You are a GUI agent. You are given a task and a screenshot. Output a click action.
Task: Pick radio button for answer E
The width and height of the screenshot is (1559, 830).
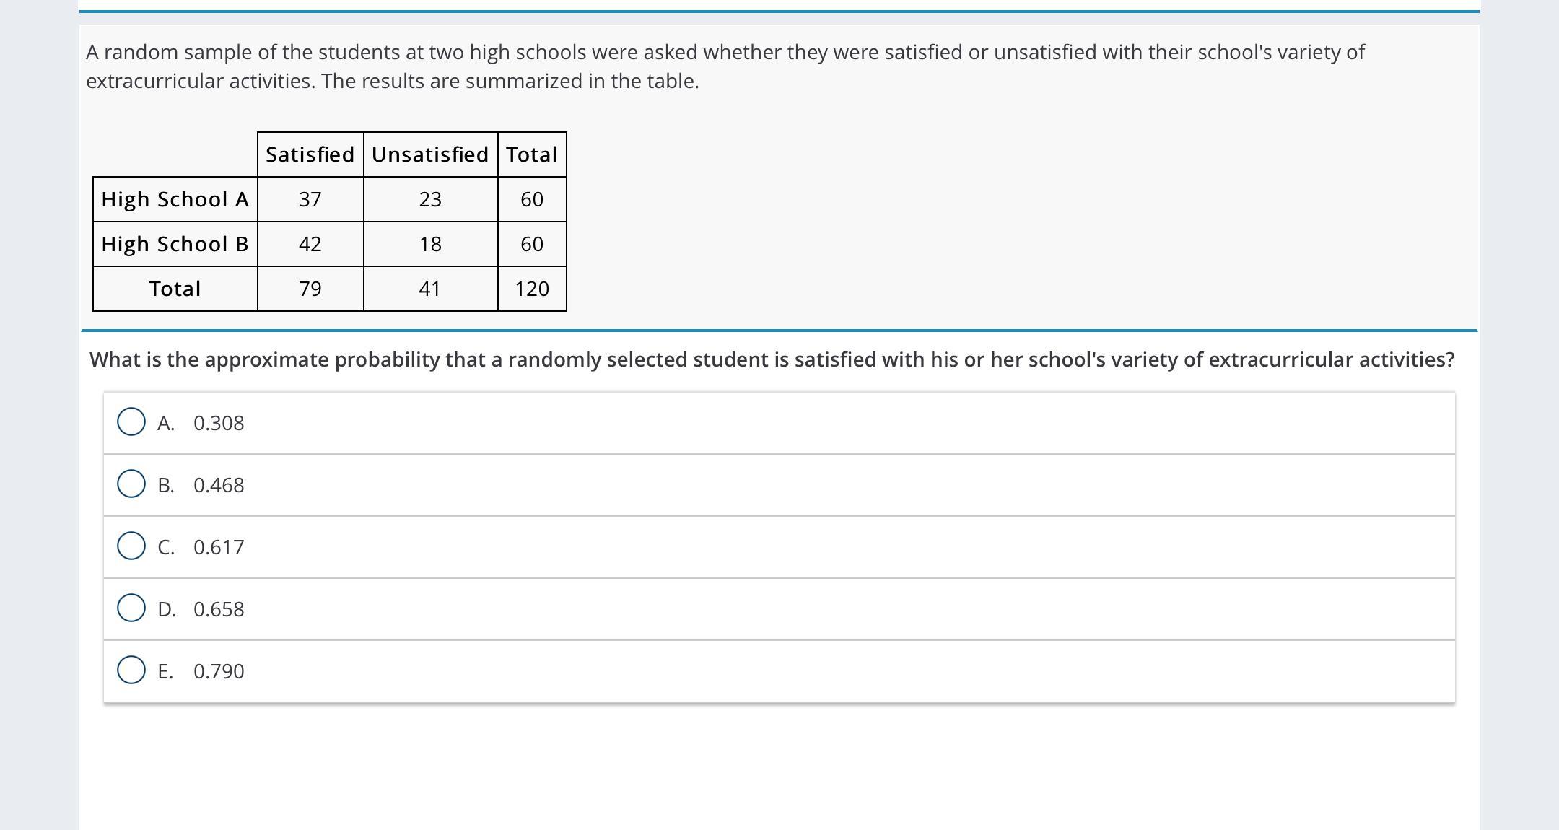(x=131, y=670)
